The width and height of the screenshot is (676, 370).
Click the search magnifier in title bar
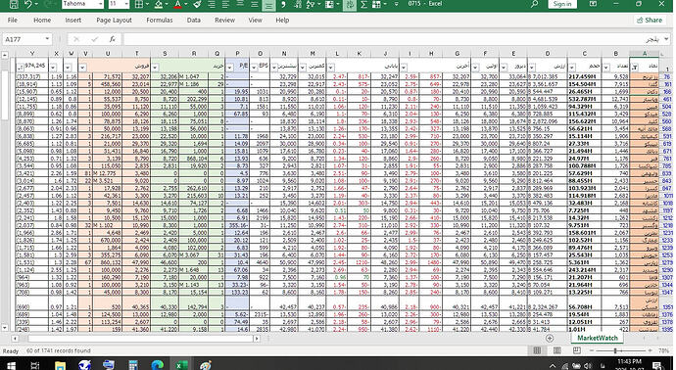pyautogui.click(x=534, y=4)
